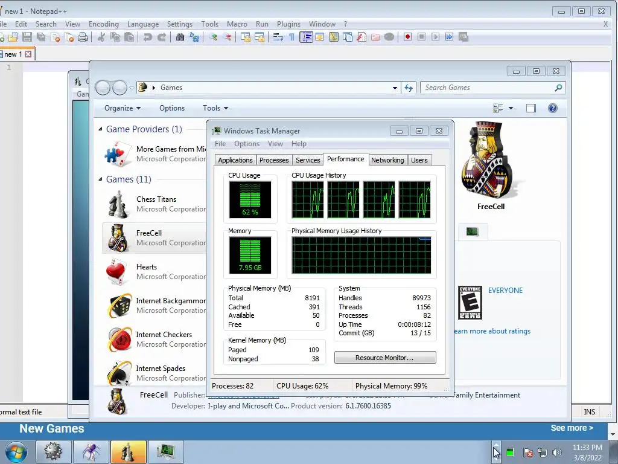The height and width of the screenshot is (464, 618).
Task: Select the Hearts game entry
Action: click(154, 272)
